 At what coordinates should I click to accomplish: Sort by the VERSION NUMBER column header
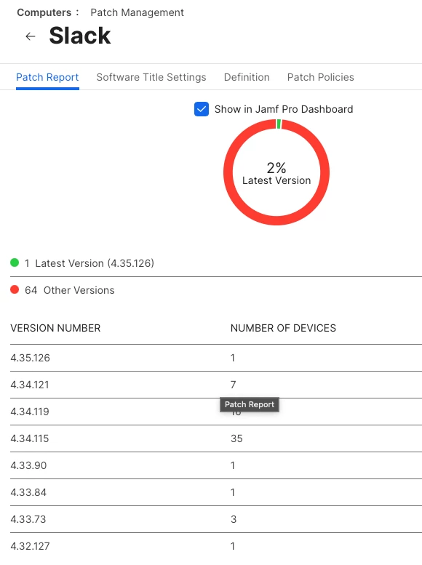55,328
